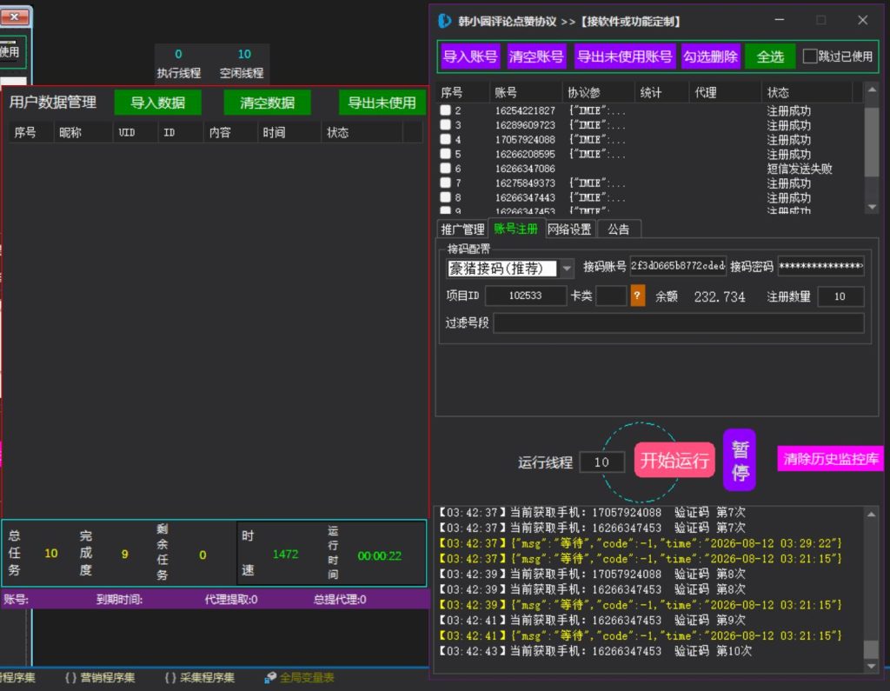The width and height of the screenshot is (890, 691).
Task: Click the orange question mark help icon
Action: 637,296
